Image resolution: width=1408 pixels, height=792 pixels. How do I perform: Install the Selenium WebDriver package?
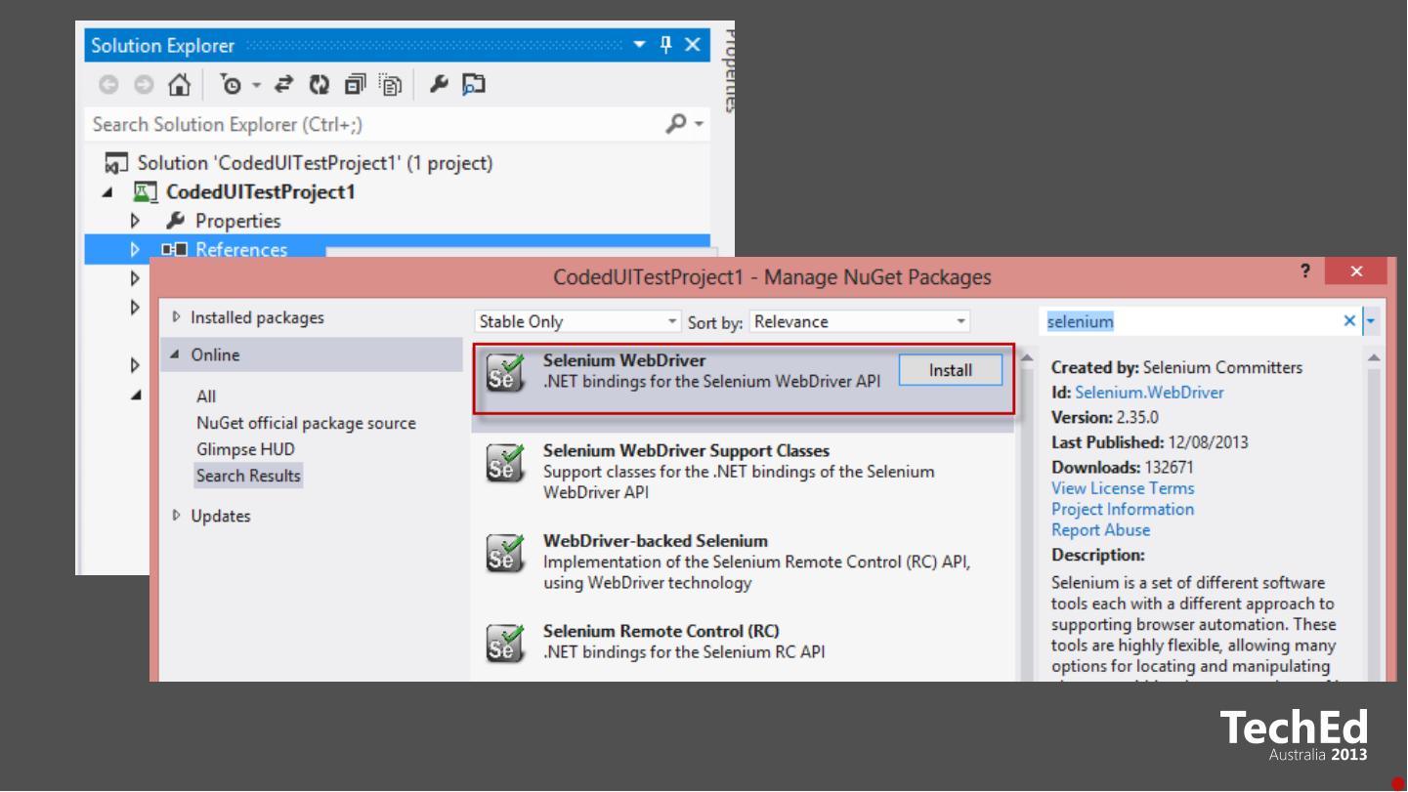[950, 370]
